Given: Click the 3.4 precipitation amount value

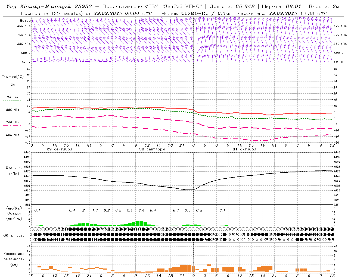Looking at the screenshot, I should point(141,210).
